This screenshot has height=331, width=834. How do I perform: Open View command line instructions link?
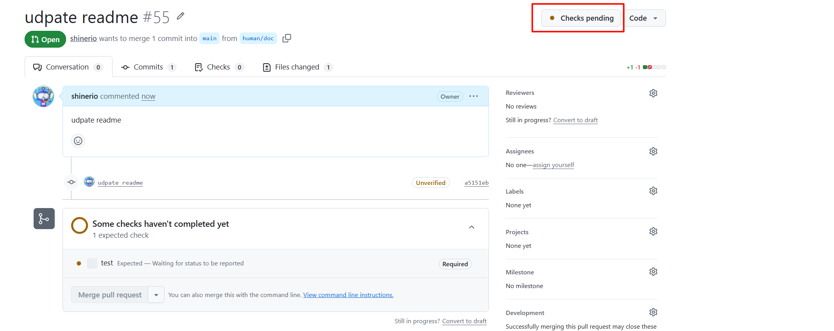(x=348, y=295)
